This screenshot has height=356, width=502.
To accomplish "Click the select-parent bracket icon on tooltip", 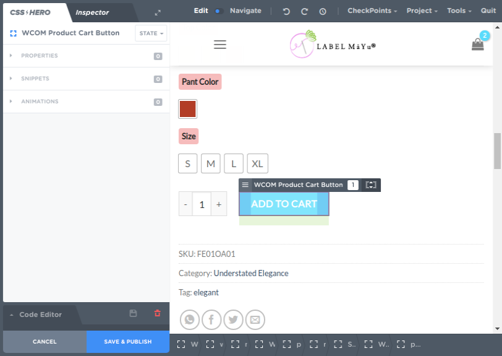I will pyautogui.click(x=371, y=185).
